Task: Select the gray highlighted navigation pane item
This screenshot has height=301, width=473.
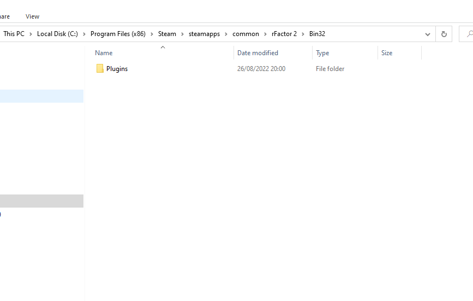Action: 41,201
